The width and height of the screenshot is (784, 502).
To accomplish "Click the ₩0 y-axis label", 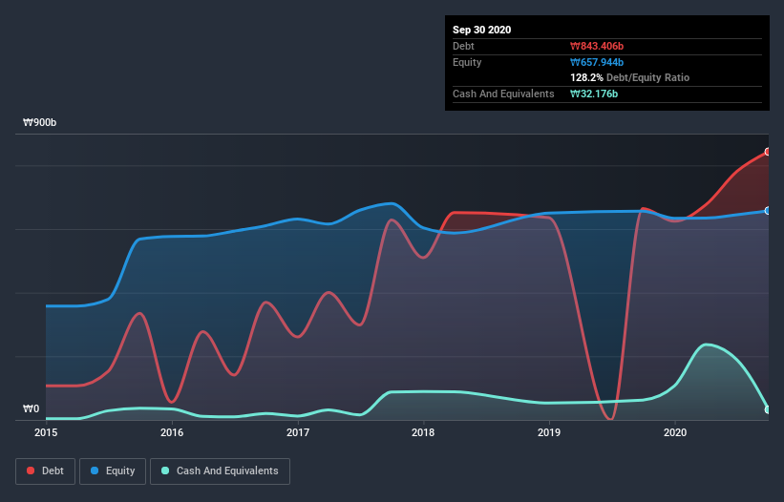I will coord(31,409).
